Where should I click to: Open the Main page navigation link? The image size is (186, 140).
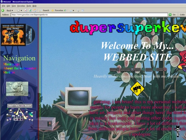(11, 64)
